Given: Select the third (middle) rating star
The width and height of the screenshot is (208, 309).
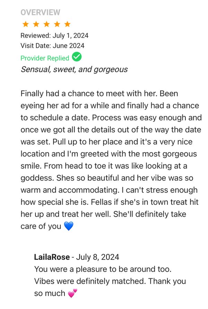Looking at the screenshot, I should click(46, 24).
